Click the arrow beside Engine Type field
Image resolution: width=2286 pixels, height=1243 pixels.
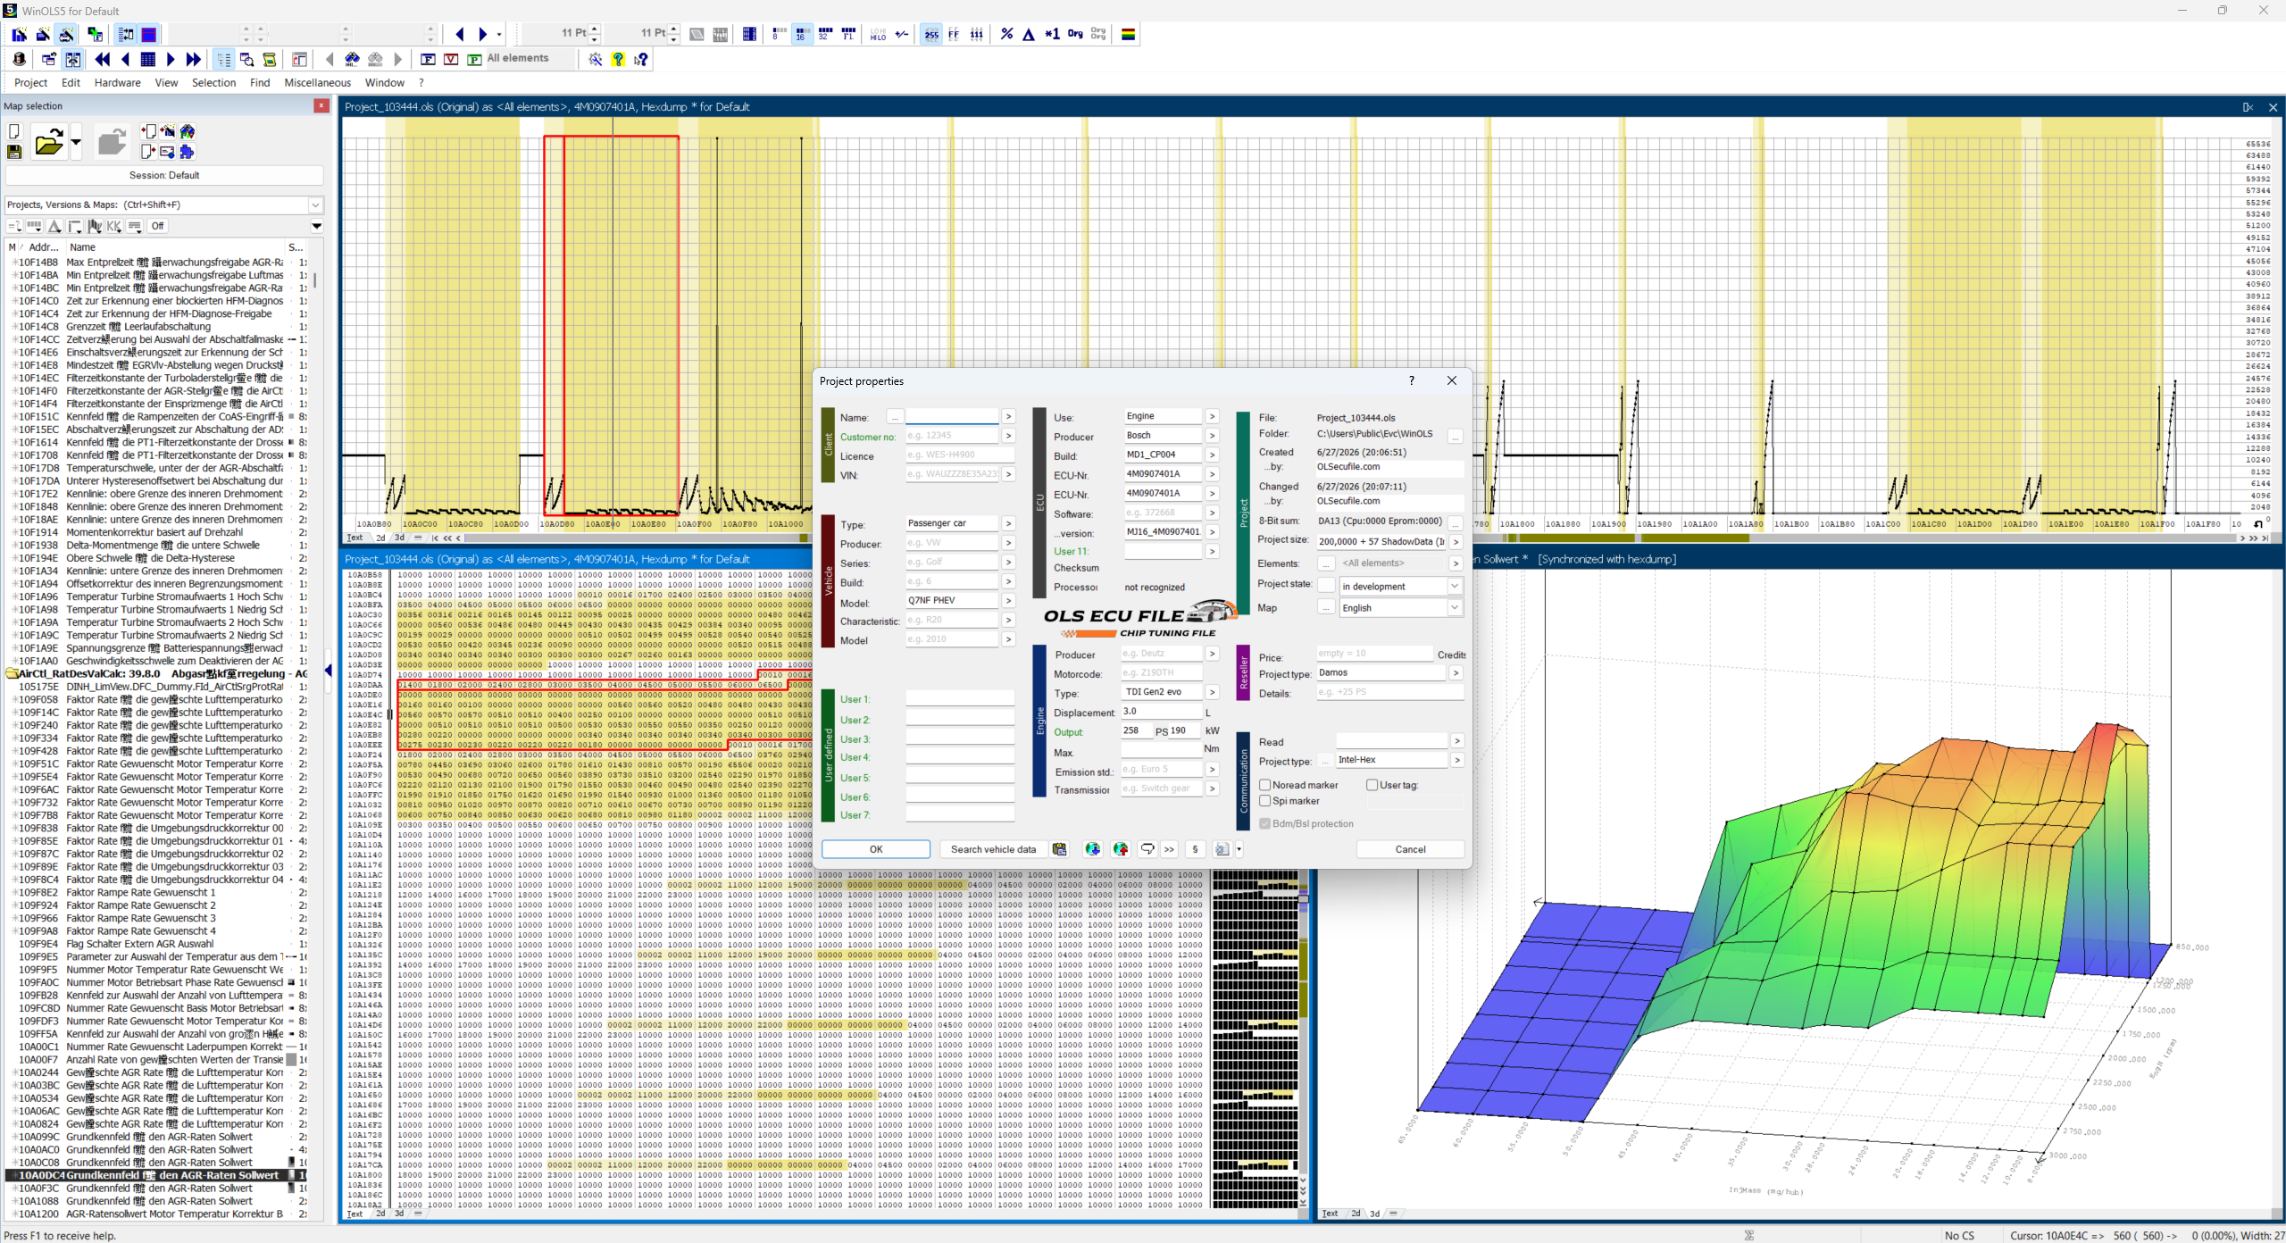click(x=1212, y=692)
